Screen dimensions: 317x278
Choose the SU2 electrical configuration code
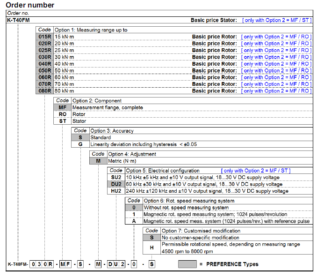116,178
